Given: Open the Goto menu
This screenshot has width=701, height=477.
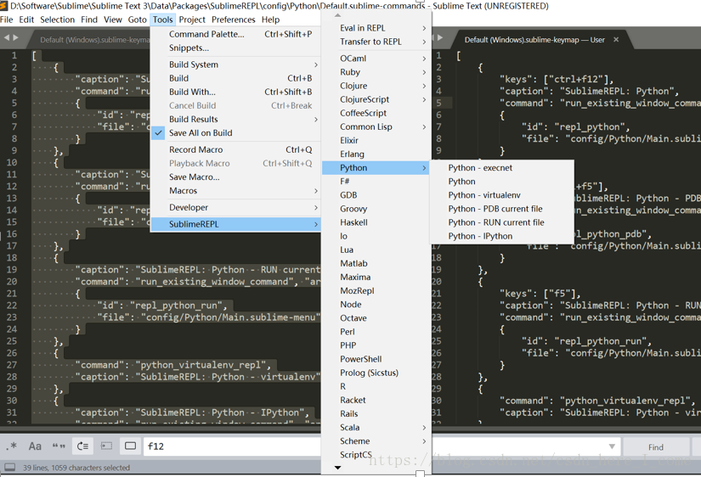Looking at the screenshot, I should point(138,20).
